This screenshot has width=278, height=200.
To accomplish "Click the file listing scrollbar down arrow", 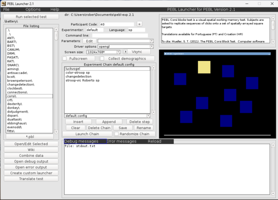I will (56, 132).
